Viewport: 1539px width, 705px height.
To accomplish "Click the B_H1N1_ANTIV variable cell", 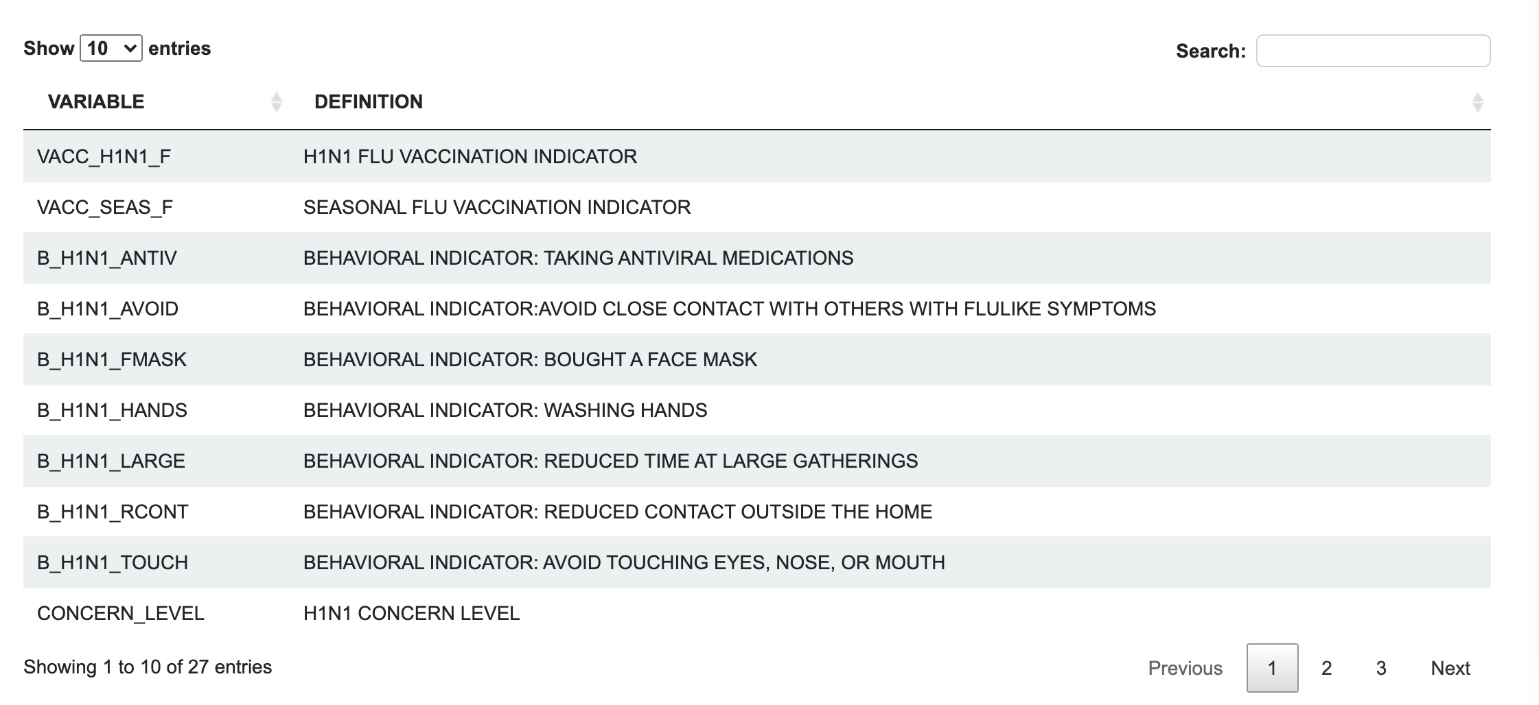I will (107, 259).
